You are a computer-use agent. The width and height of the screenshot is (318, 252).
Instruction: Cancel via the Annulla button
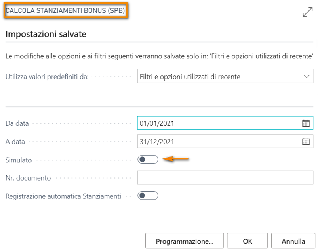tap(293, 241)
